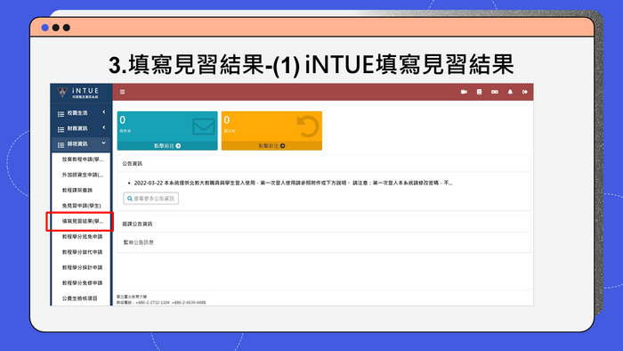Click list icon beside 財務資訊
The width and height of the screenshot is (623, 351).
61,129
